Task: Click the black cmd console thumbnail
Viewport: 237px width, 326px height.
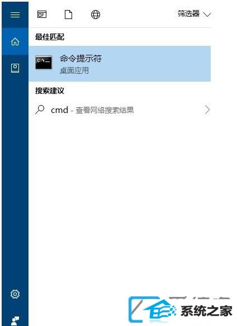Action: point(44,62)
